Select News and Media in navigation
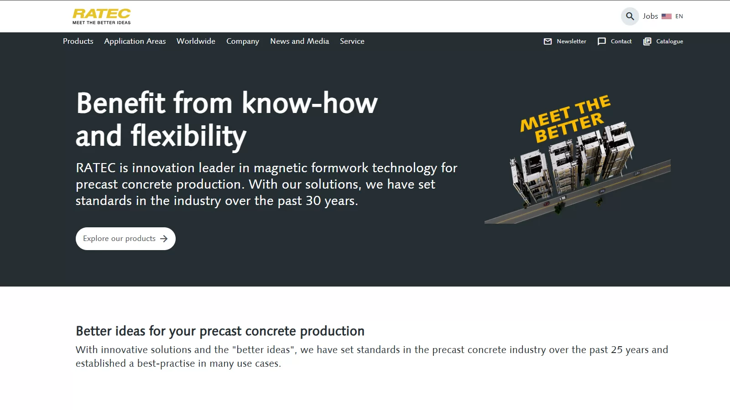The width and height of the screenshot is (730, 410). point(299,41)
